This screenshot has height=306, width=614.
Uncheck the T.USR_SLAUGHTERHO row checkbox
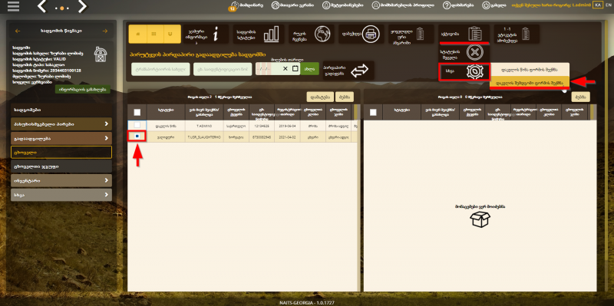[137, 137]
